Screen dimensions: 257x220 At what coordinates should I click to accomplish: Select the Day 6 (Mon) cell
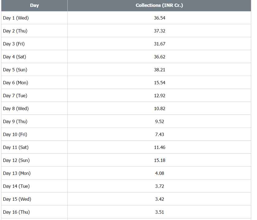point(16,83)
